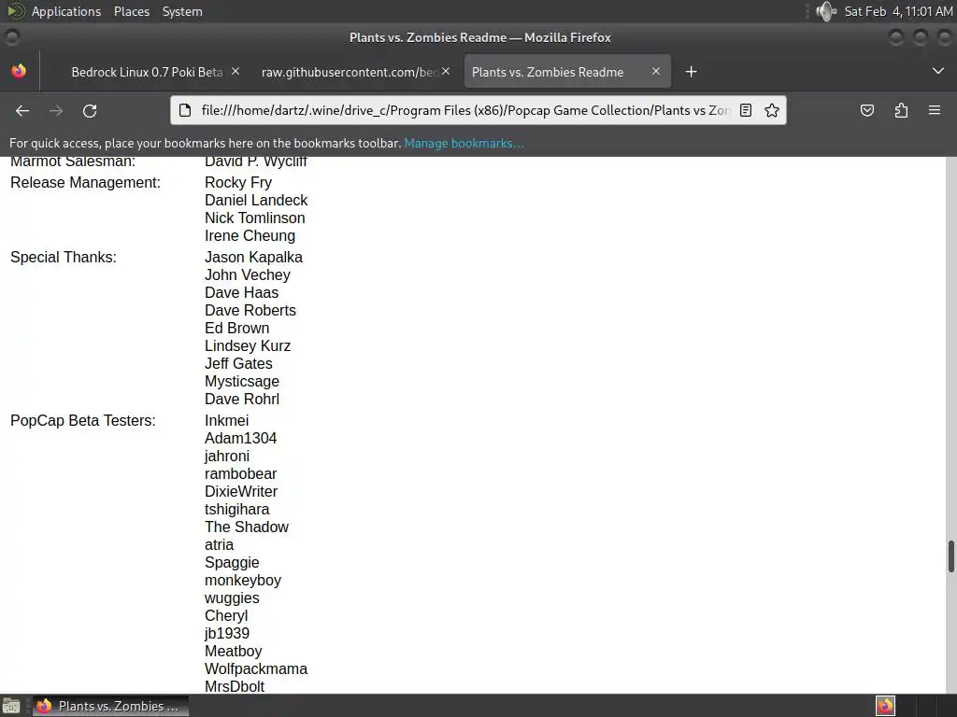Click the PopCap Beta Testers: label

pos(83,421)
